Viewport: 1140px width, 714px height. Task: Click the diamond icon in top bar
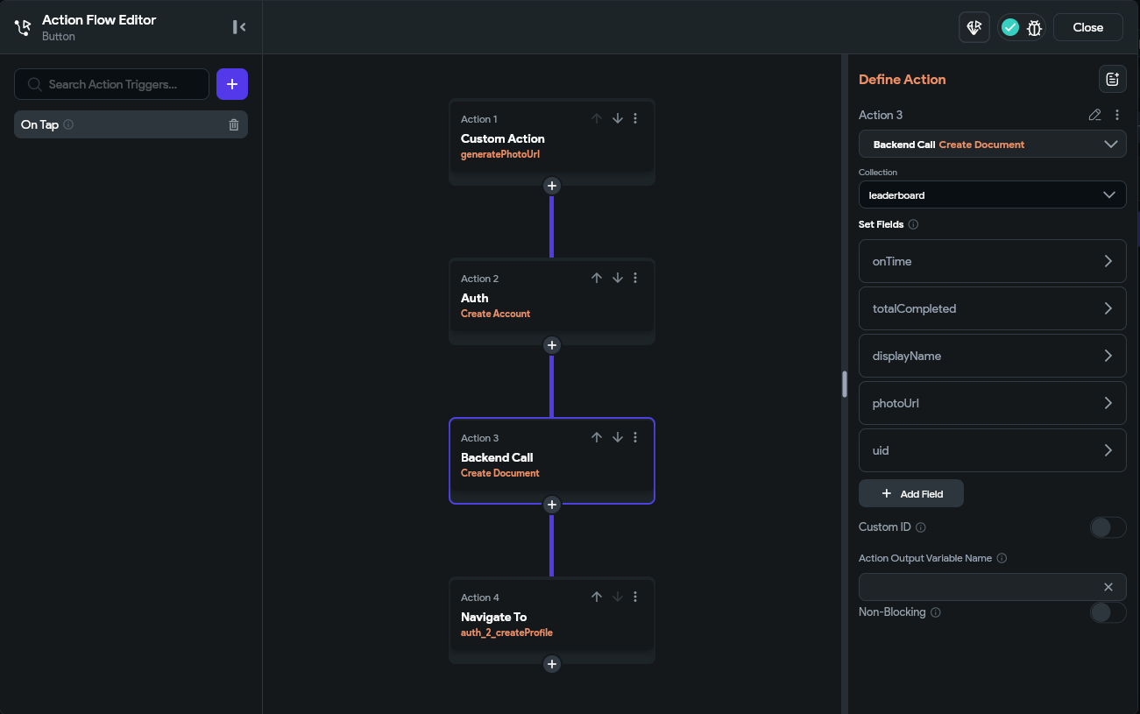pos(974,27)
